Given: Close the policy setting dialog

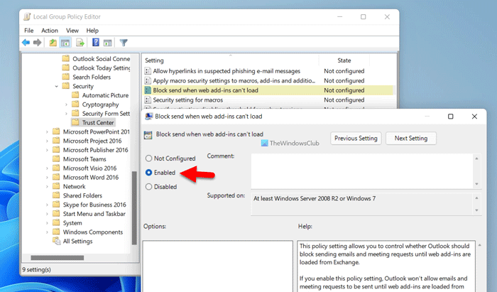Looking at the screenshot, I should point(474,117).
